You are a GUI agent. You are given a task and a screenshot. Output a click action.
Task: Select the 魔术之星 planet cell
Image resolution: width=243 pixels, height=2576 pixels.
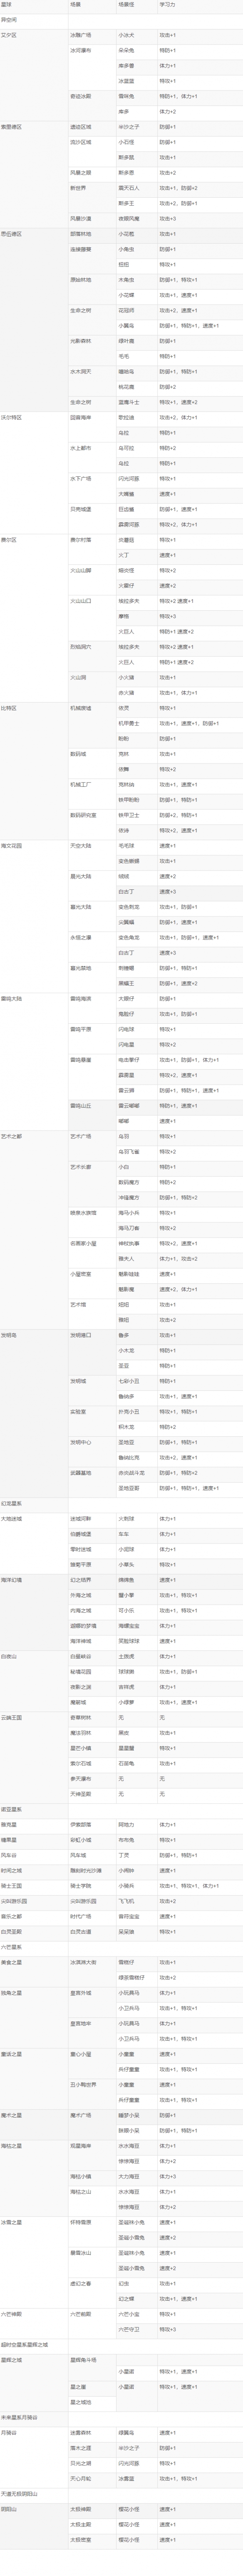click(x=34, y=2124)
